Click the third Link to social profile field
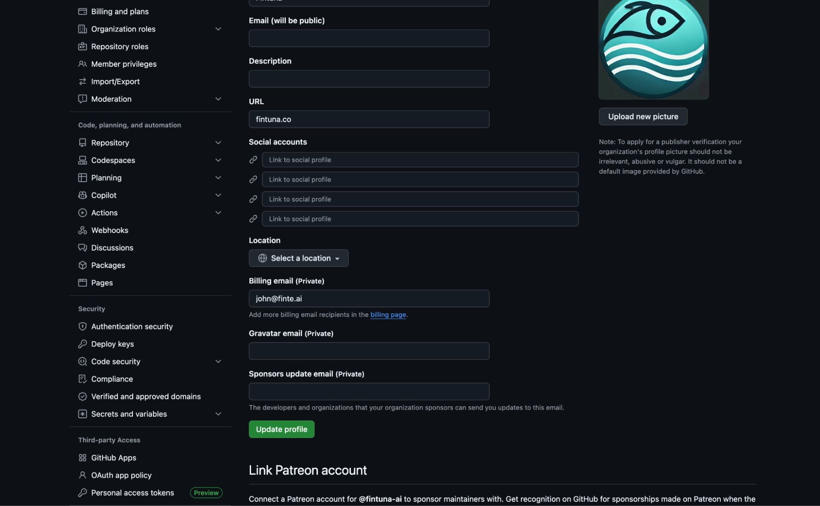Screen dimensions: 820x506 pos(420,199)
